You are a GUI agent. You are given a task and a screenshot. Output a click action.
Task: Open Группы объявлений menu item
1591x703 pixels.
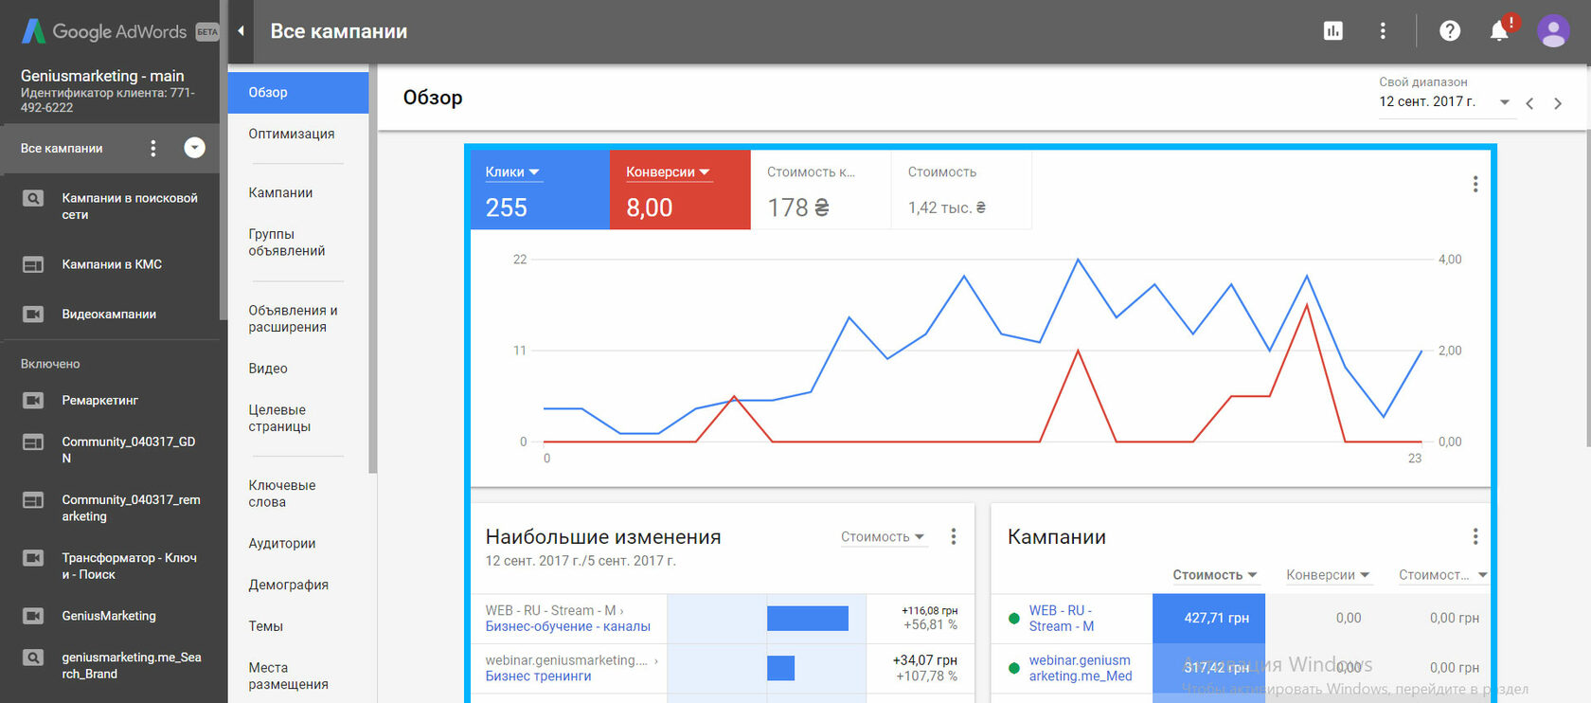(287, 243)
